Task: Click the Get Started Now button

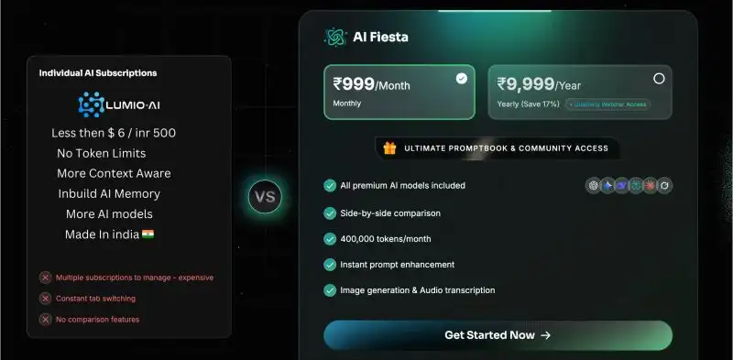Action: 498,335
